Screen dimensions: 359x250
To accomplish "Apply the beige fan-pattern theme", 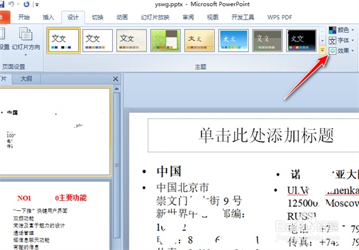I will pos(131,40).
